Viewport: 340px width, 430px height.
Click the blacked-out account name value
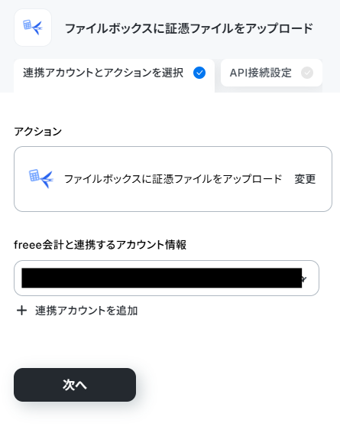click(x=161, y=278)
